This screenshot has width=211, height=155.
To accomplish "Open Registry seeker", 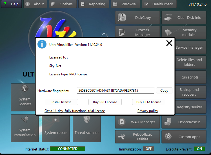I will click(x=190, y=107).
